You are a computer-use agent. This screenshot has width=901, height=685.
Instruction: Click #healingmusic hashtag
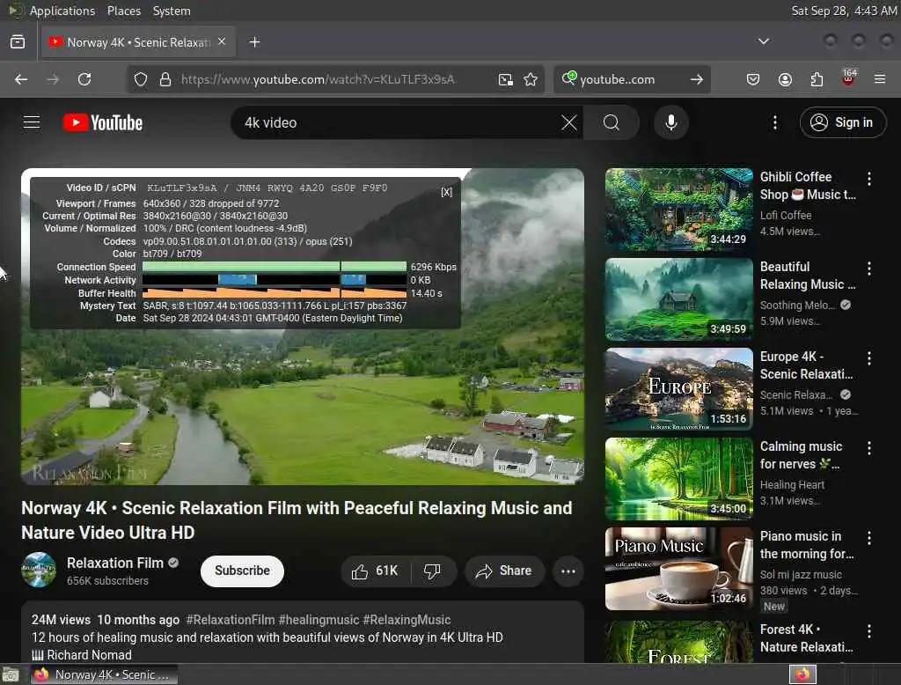(x=319, y=620)
